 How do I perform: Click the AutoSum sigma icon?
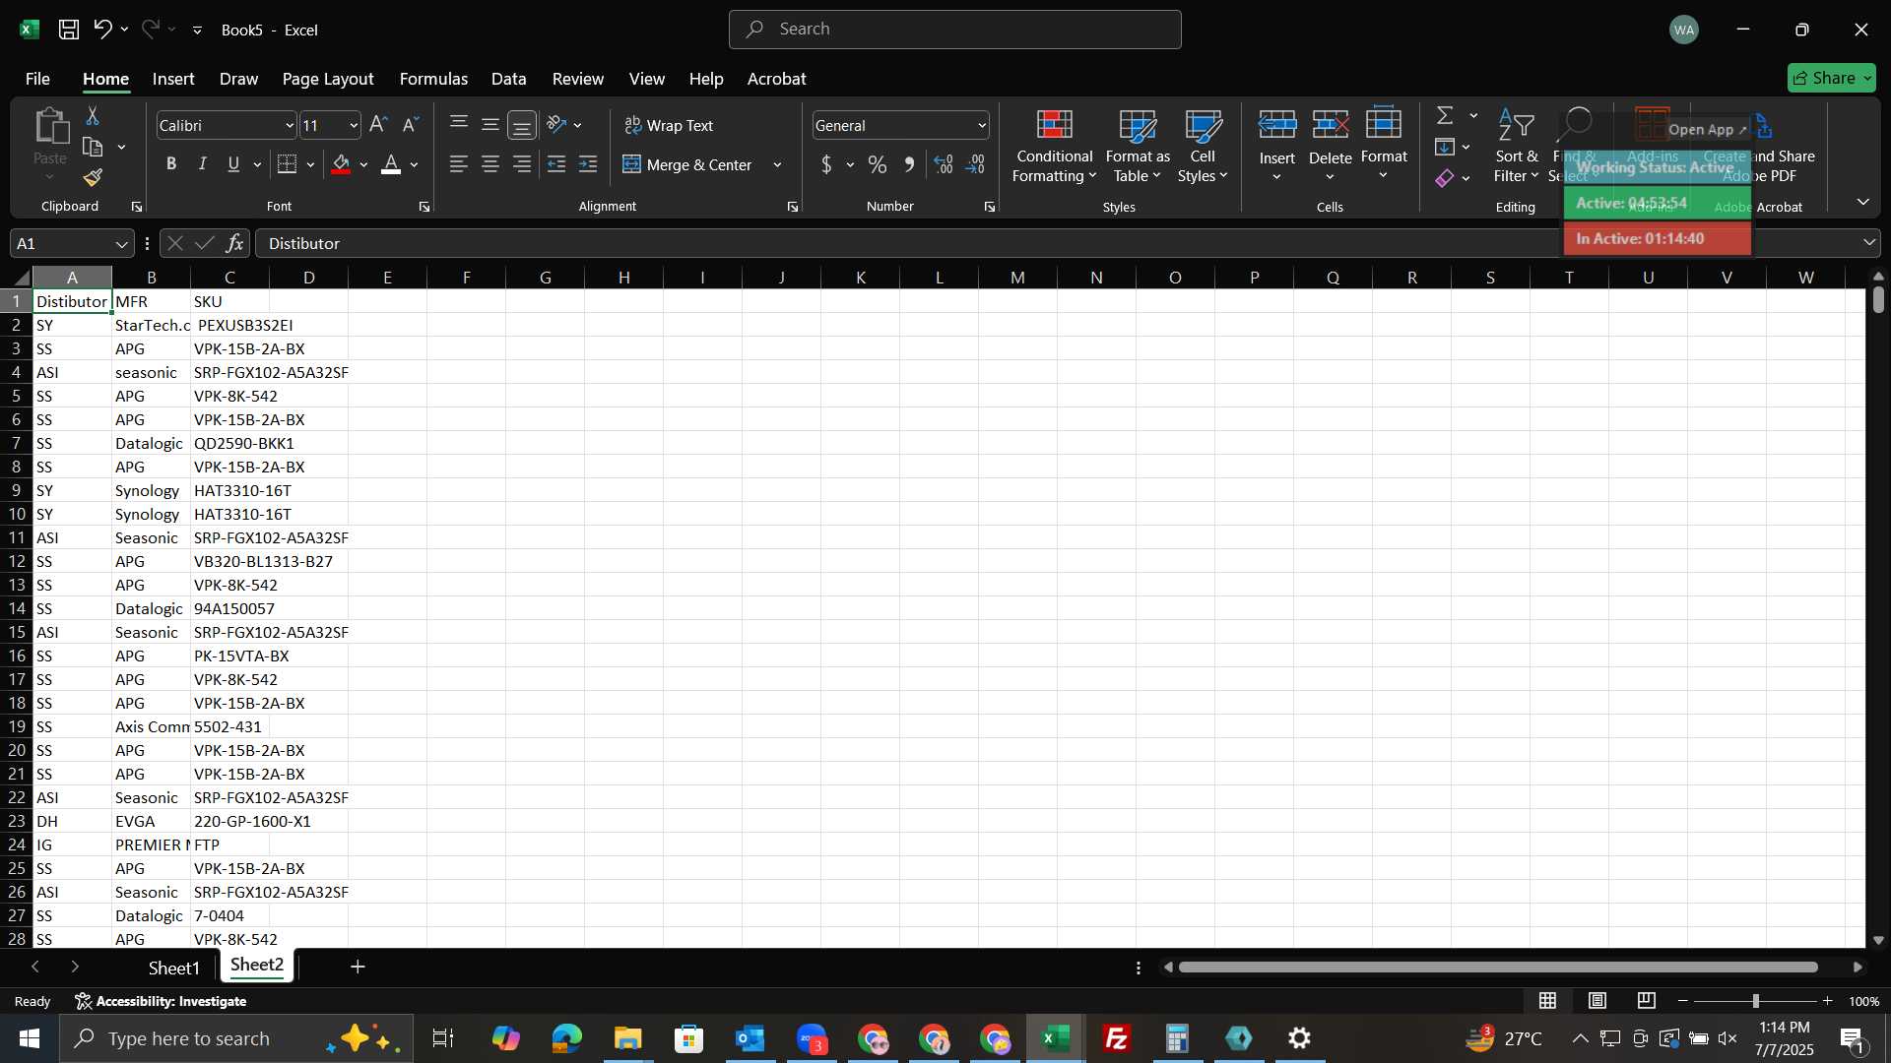click(x=1445, y=116)
